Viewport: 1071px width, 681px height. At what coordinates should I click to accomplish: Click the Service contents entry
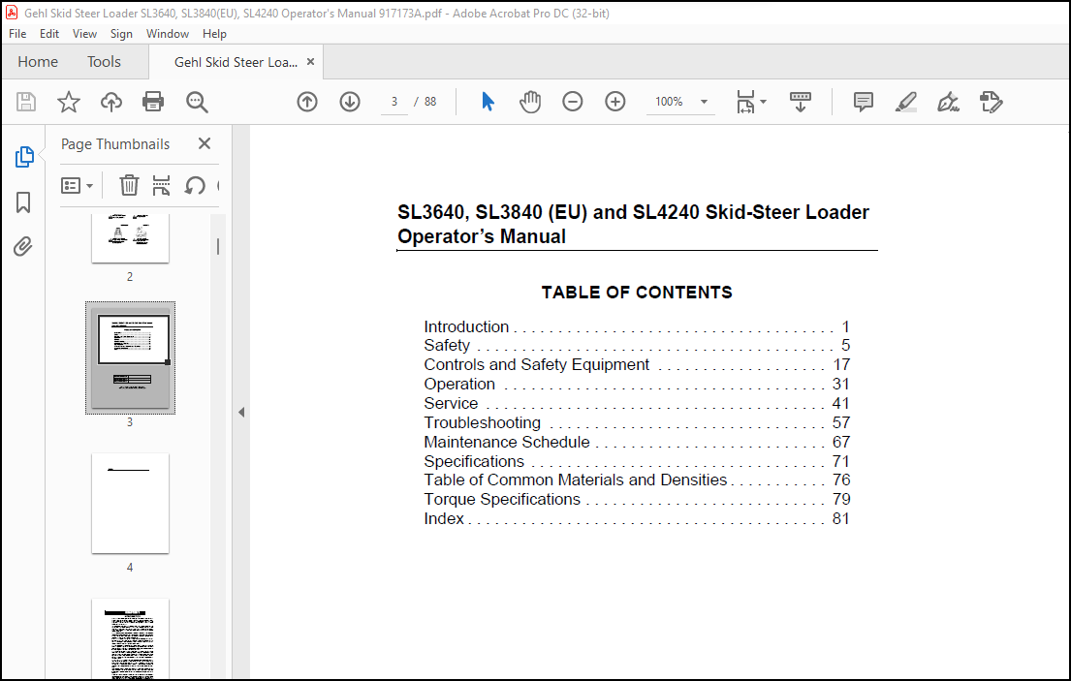click(637, 403)
